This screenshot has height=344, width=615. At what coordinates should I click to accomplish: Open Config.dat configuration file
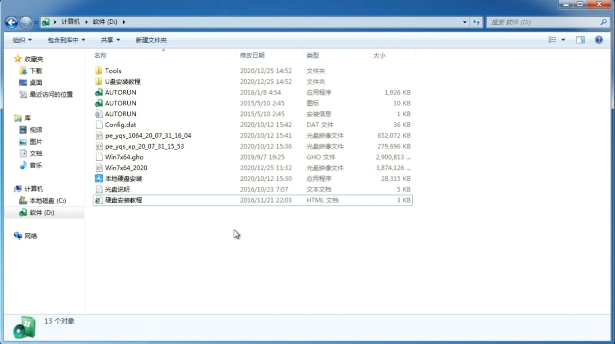coord(120,124)
